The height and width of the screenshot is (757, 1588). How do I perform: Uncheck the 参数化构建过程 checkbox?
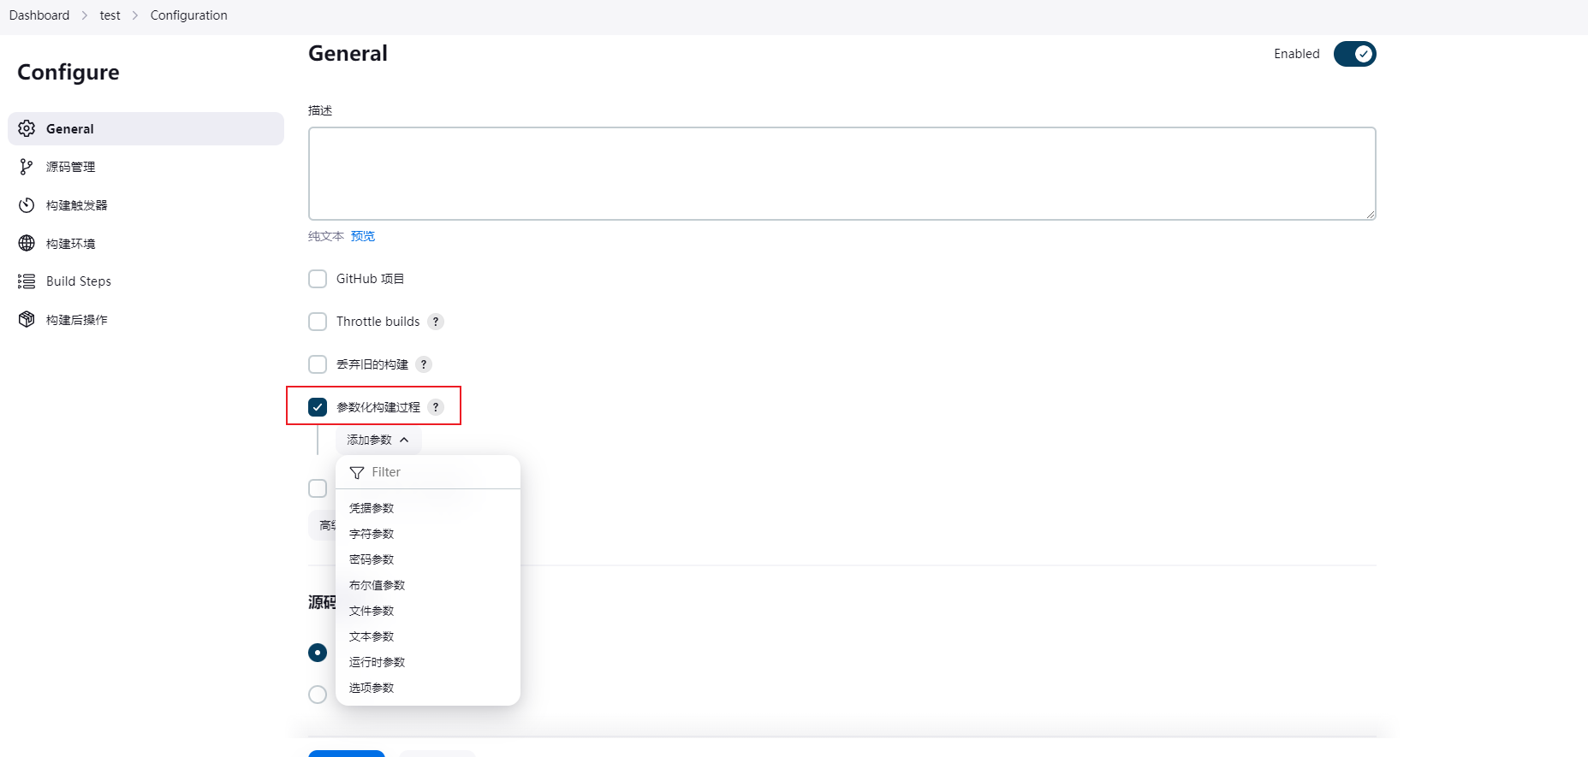pyautogui.click(x=318, y=407)
